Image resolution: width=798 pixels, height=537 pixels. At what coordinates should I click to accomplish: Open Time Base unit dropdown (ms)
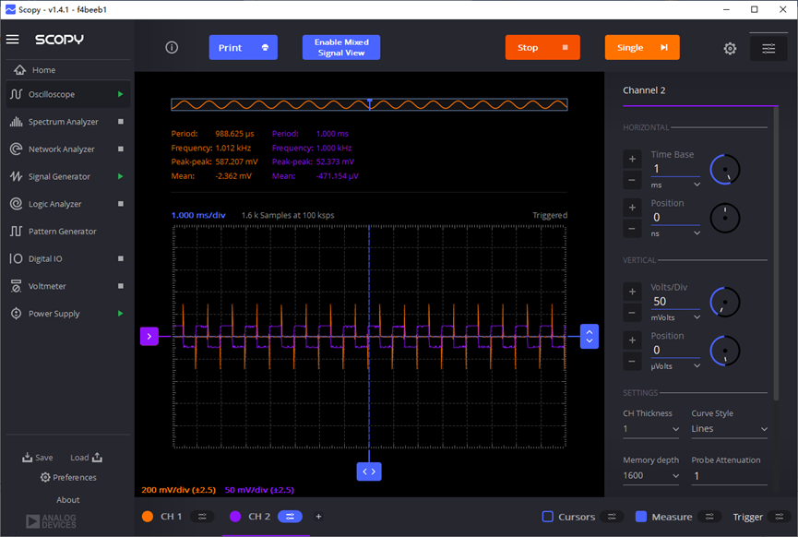click(x=674, y=185)
